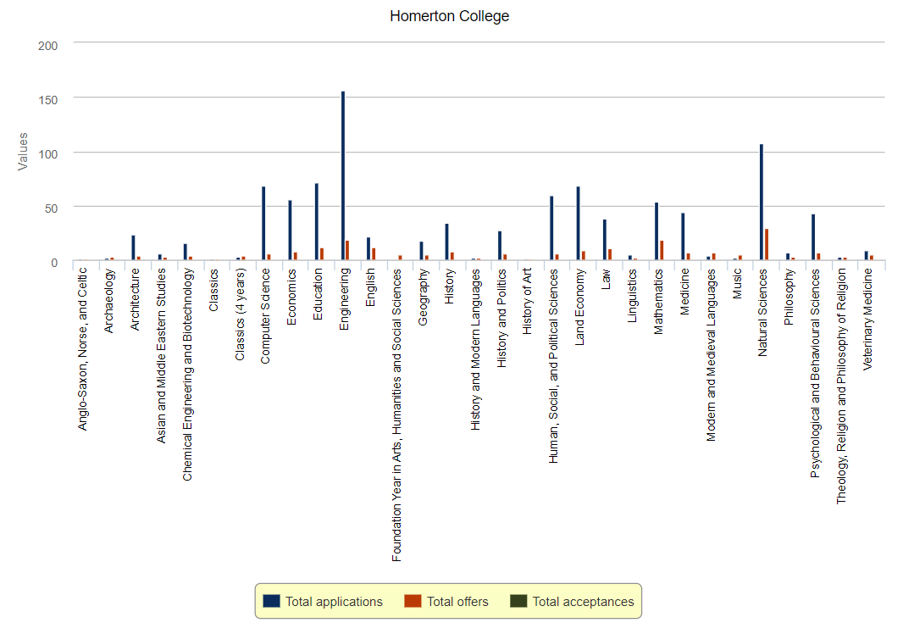Click the Natural Sciences axis label
This screenshot has height=634, width=903.
pyautogui.click(x=763, y=313)
